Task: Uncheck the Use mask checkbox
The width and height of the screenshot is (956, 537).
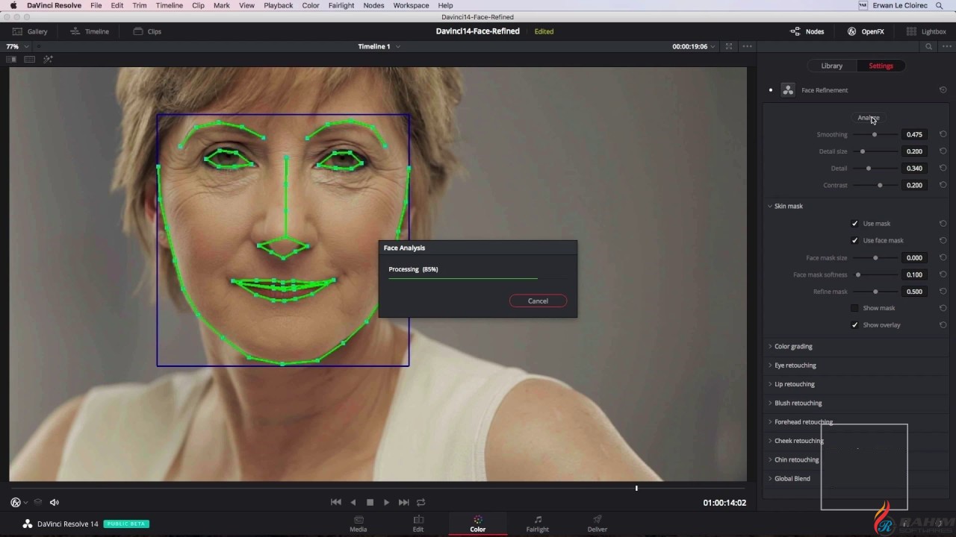Action: tap(855, 224)
